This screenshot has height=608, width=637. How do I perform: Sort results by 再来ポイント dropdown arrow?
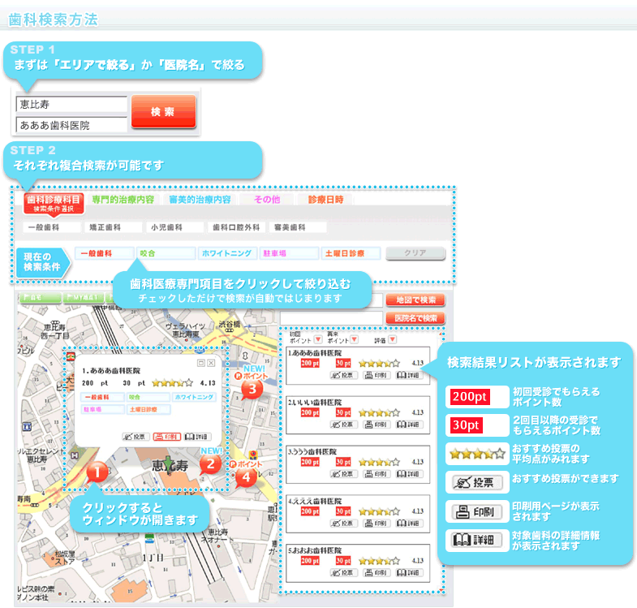pyautogui.click(x=355, y=339)
